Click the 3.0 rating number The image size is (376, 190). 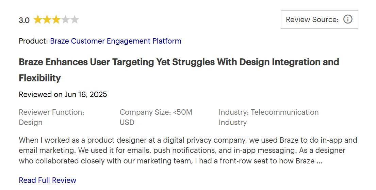24,20
